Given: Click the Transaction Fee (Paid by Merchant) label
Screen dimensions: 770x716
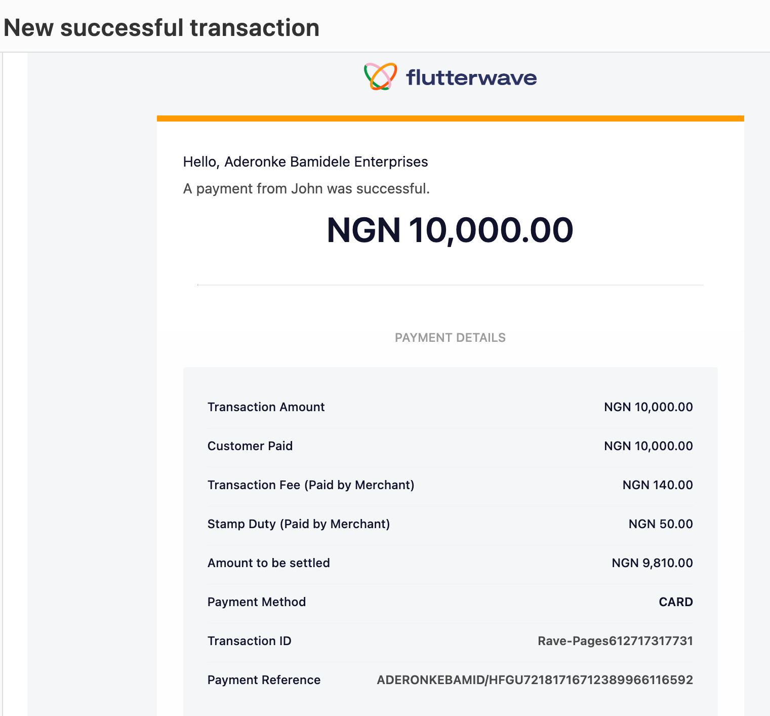Looking at the screenshot, I should (x=311, y=485).
